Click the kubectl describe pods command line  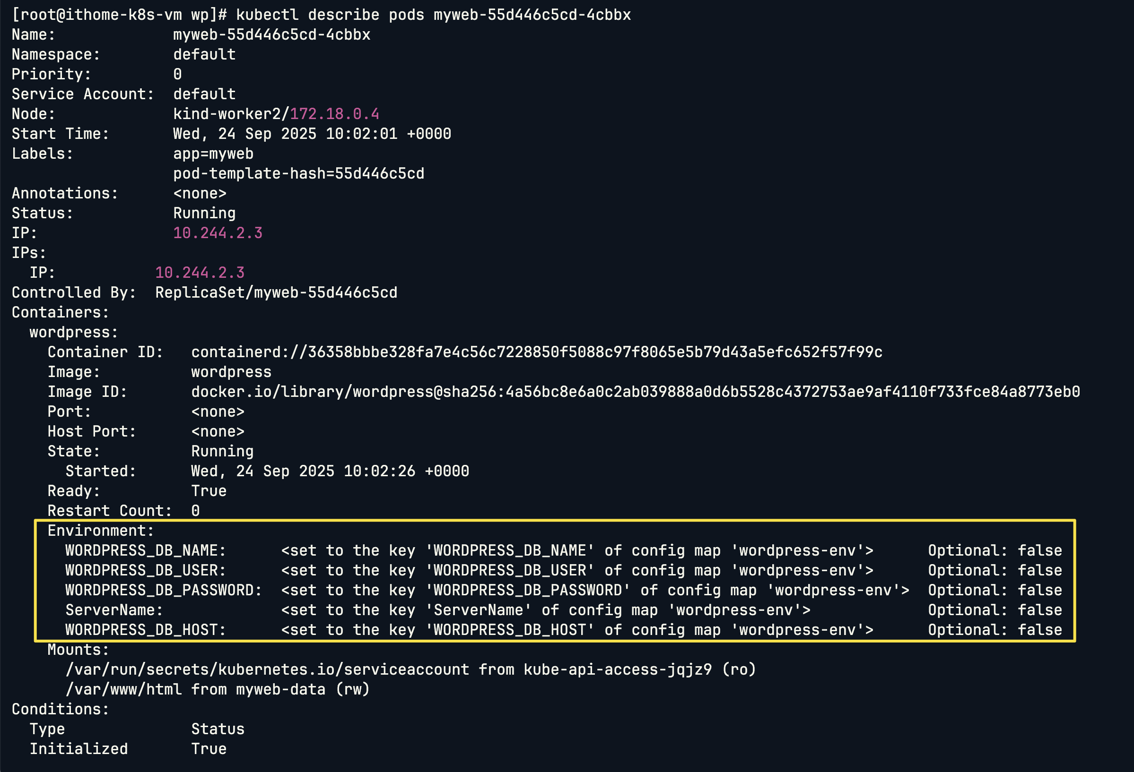(321, 15)
